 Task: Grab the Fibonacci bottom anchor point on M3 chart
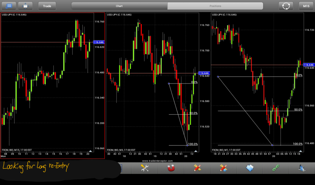pos(187,145)
